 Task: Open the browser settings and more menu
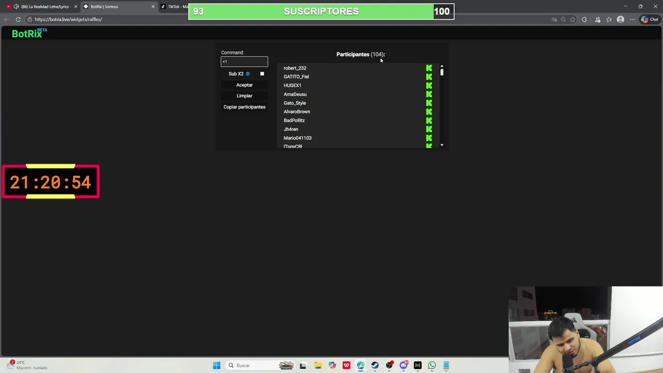632,20
